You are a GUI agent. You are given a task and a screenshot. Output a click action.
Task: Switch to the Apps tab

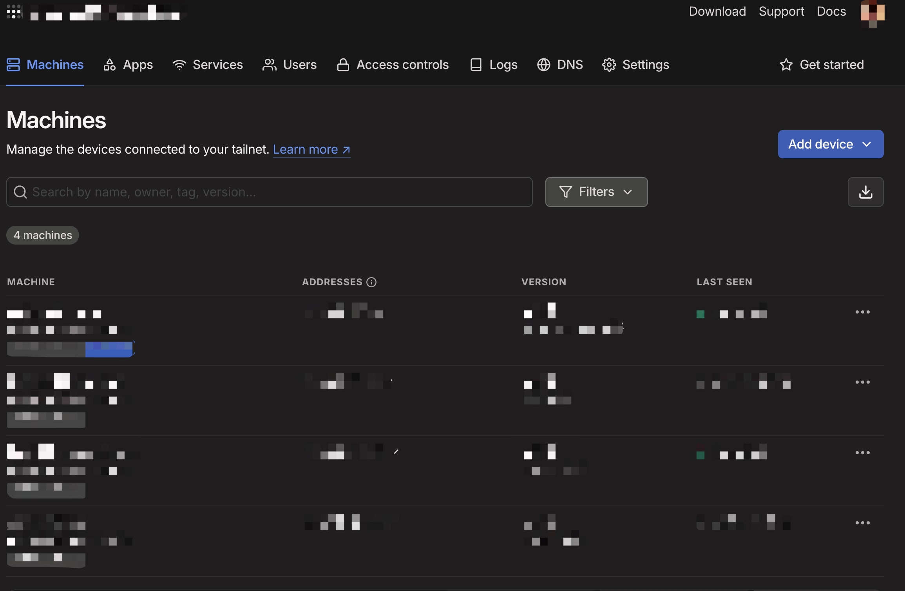(x=128, y=65)
